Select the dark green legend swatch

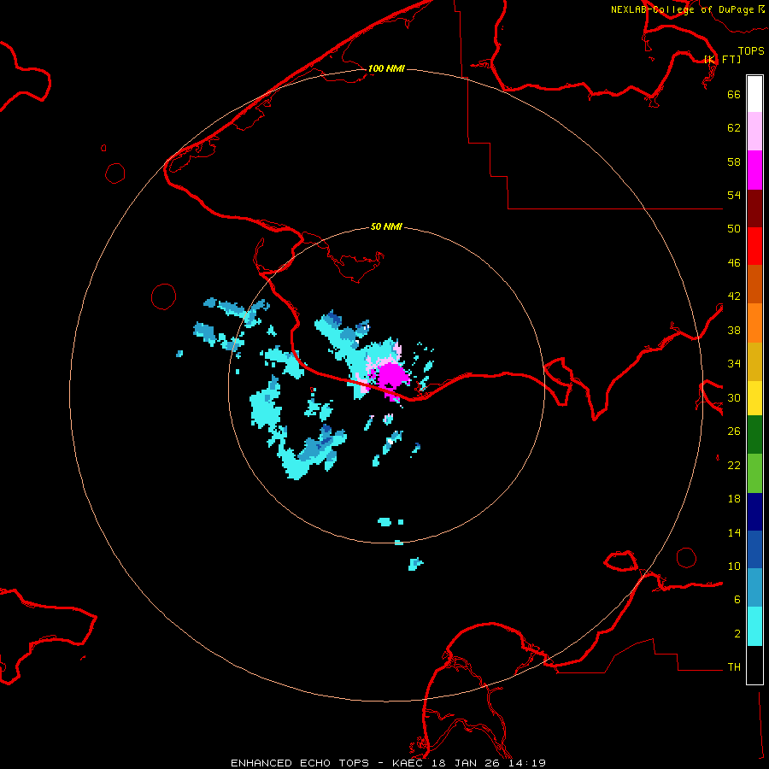[x=754, y=435]
